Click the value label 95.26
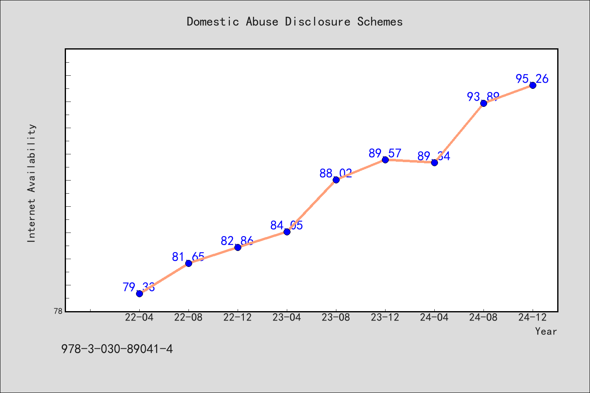Screen dimensions: 590x393 532,79
